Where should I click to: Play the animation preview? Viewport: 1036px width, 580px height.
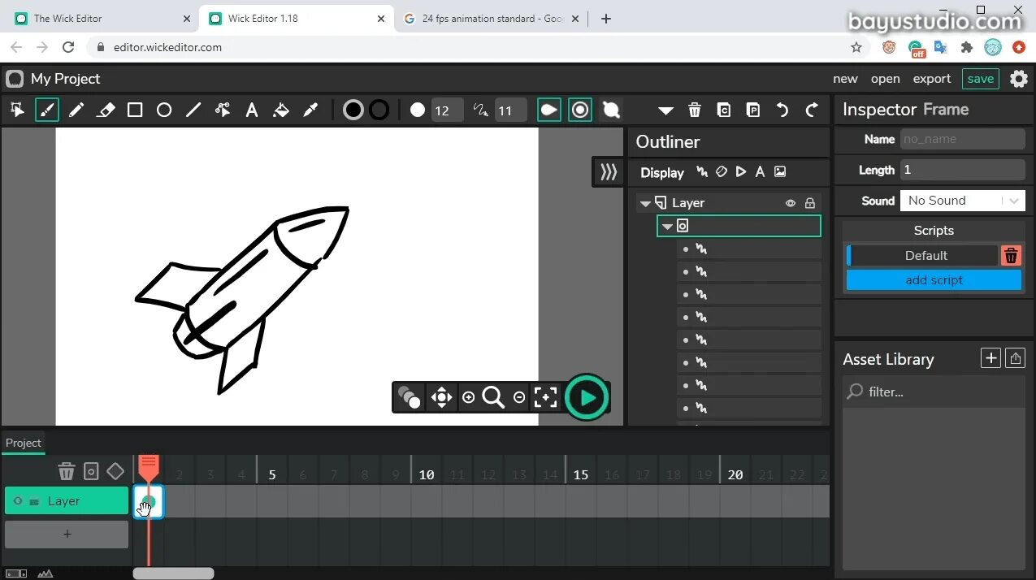(587, 397)
